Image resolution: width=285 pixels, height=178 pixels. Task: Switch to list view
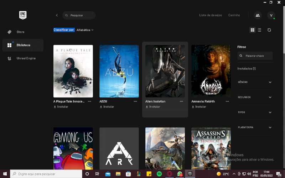click(x=259, y=30)
